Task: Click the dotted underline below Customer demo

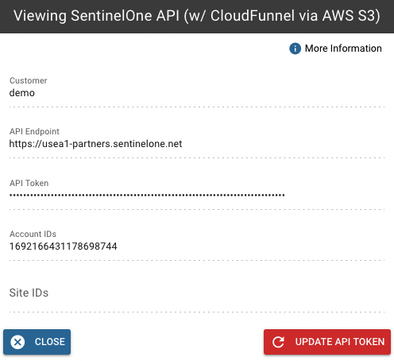Action: click(197, 107)
